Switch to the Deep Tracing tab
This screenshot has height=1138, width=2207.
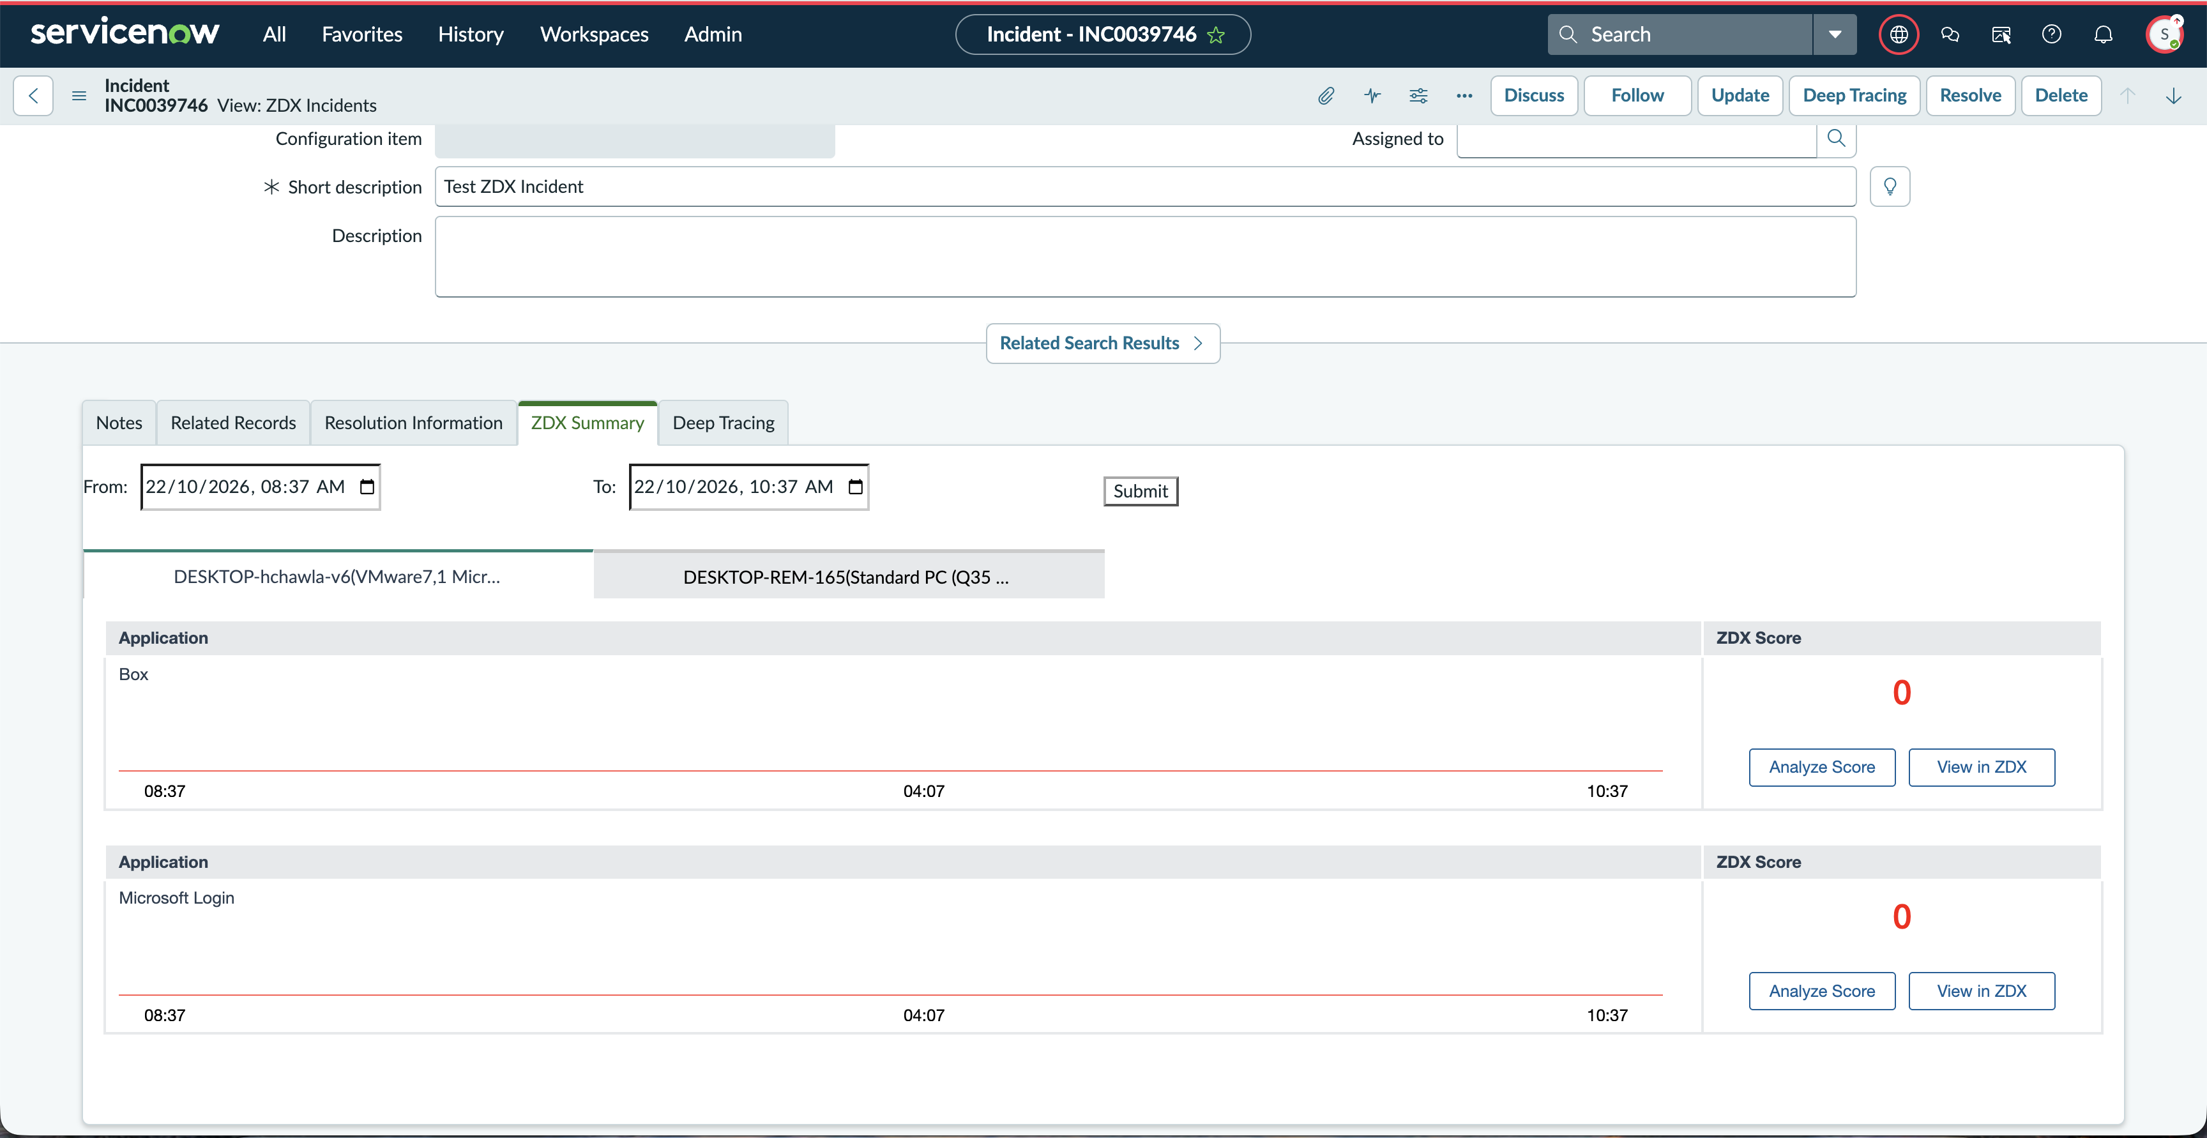click(x=723, y=423)
